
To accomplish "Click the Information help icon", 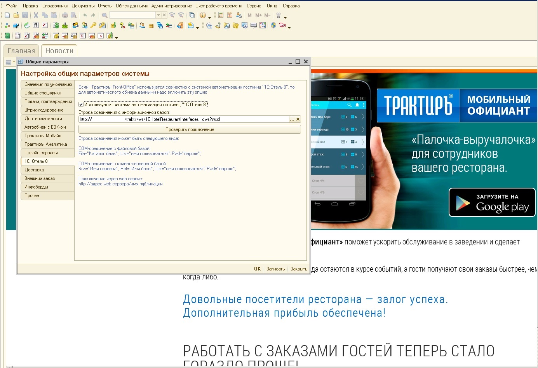I will point(202,15).
